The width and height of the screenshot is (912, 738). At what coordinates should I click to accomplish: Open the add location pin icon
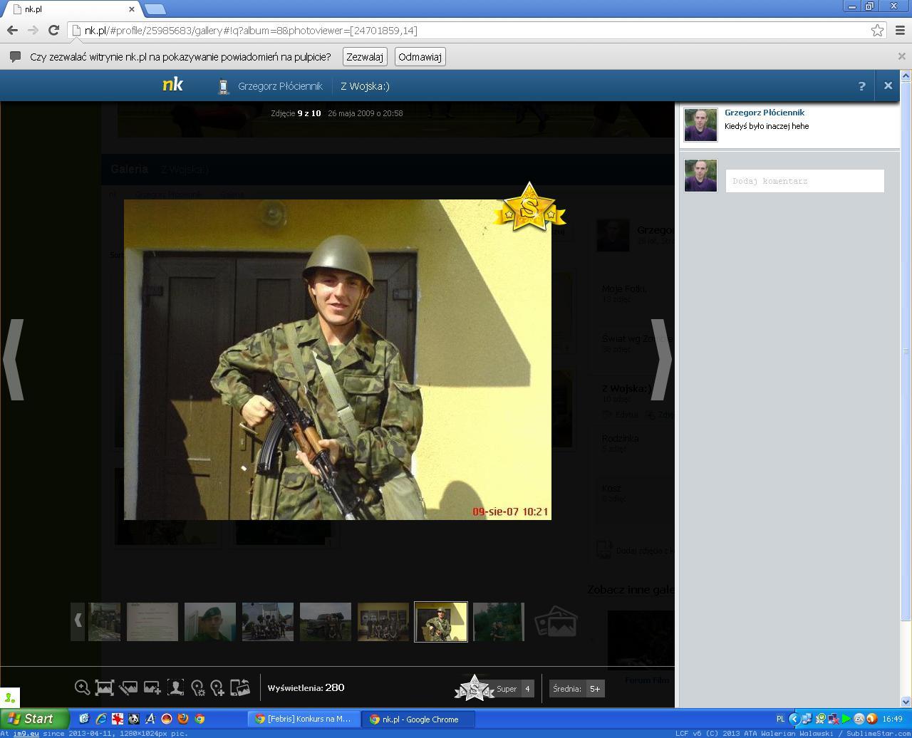[x=217, y=688]
